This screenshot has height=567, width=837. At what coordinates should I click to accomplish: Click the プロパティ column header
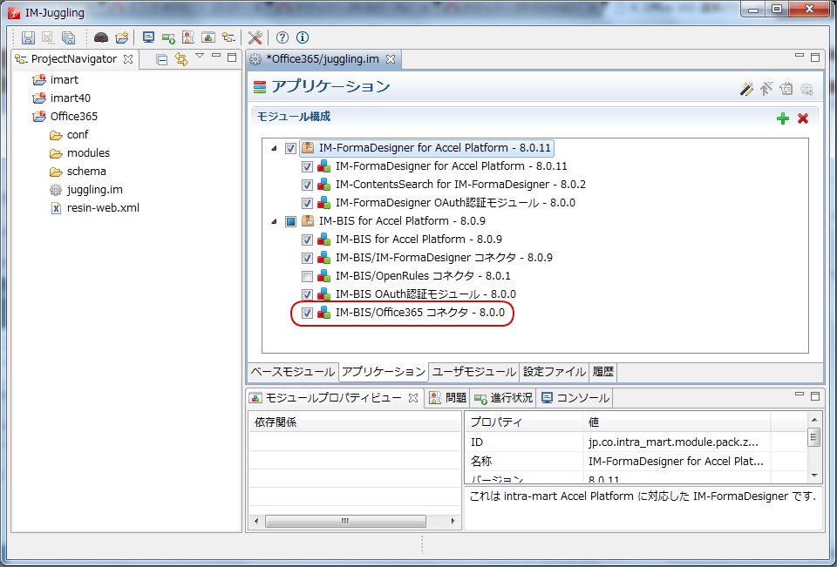tap(524, 422)
